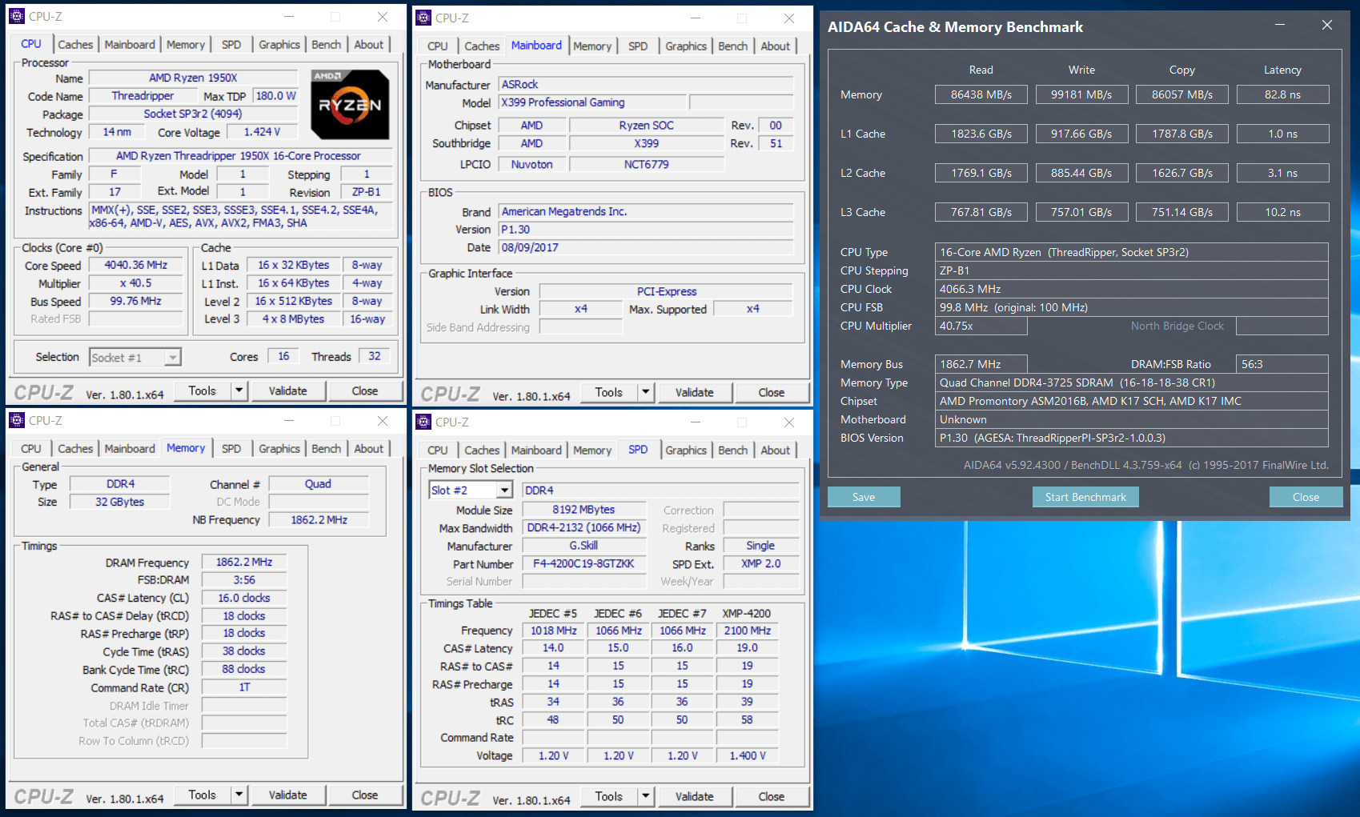Screen dimensions: 1360x817
Task: Click the Tools button in CPU window
Action: click(x=203, y=390)
